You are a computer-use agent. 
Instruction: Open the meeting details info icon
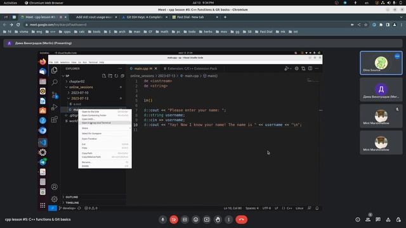point(358,220)
